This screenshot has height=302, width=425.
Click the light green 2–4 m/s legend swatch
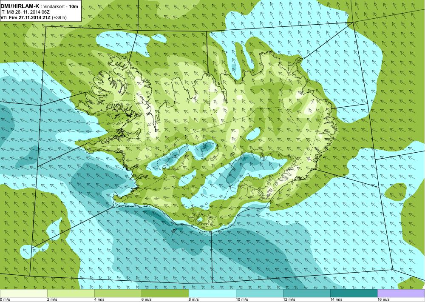pos(71,293)
